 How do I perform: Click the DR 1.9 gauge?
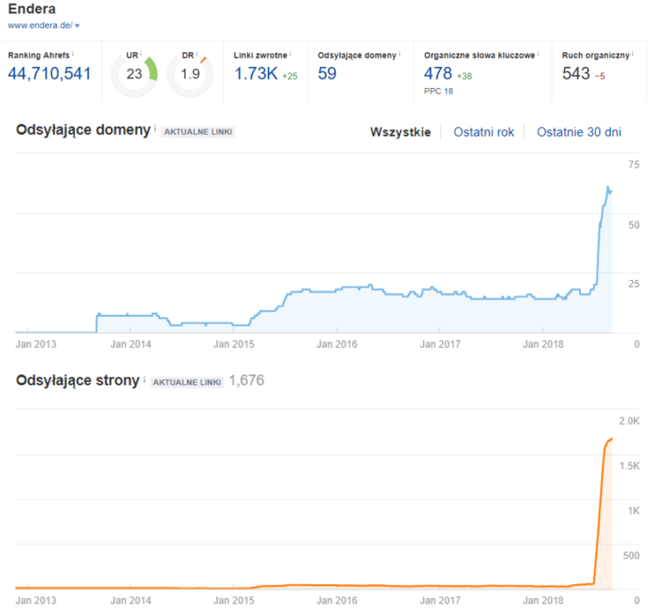tap(190, 74)
